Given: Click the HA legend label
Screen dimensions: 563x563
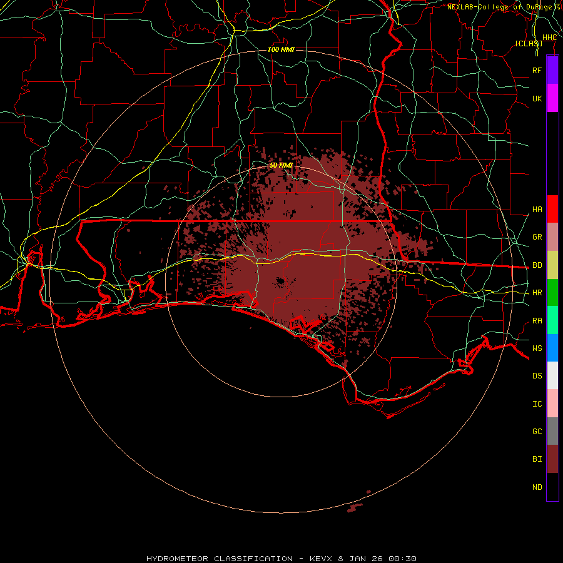Looking at the screenshot, I should [x=537, y=210].
